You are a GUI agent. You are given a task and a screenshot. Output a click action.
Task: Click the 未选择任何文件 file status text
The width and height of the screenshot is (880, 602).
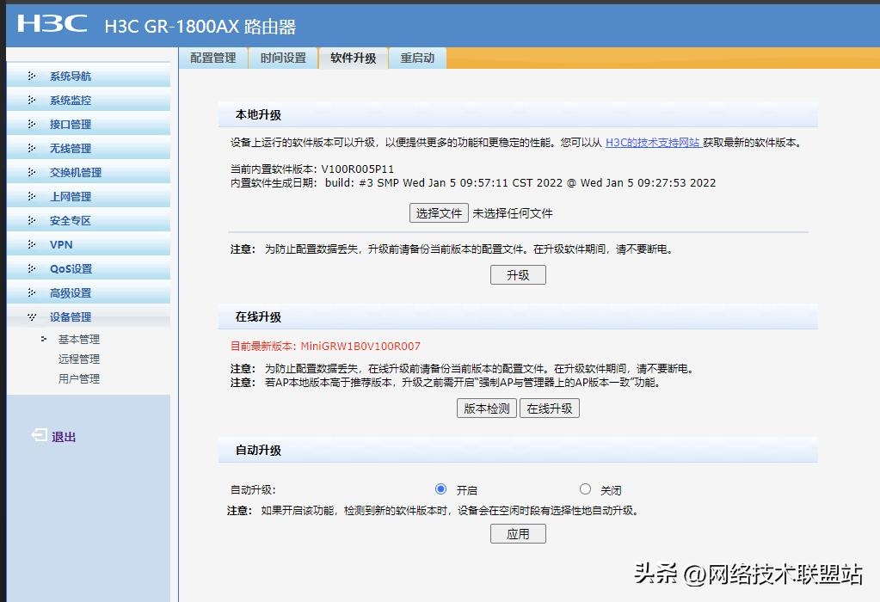point(513,213)
